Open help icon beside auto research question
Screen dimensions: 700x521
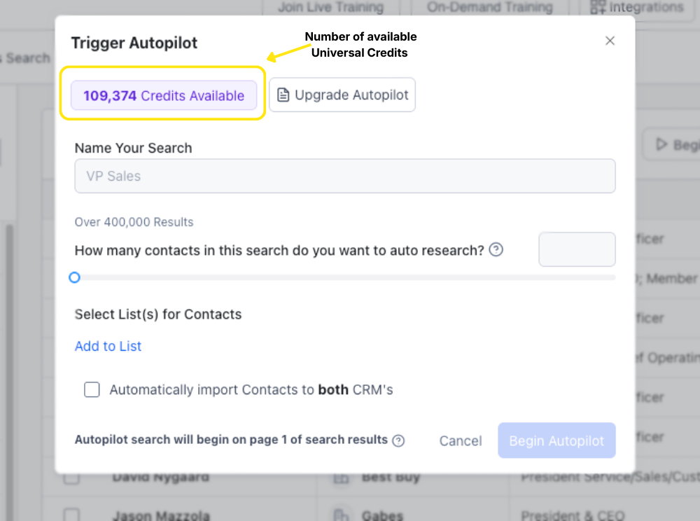(496, 249)
